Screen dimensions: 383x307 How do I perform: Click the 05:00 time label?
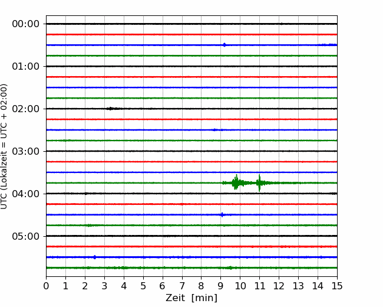pyautogui.click(x=26, y=237)
